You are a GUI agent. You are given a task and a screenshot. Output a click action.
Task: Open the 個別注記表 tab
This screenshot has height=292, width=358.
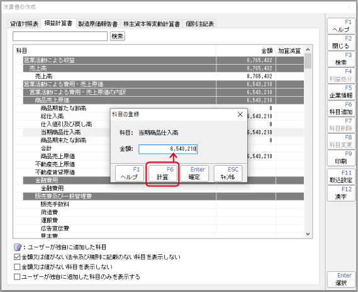coord(200,24)
